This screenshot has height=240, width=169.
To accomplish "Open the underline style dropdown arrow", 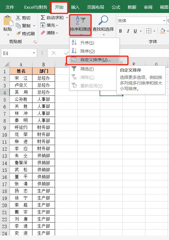I will click(141, 31).
